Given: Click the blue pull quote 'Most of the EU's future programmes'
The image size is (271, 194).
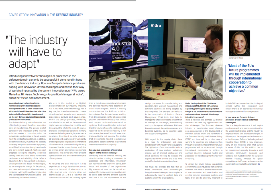Looking at the screenshot, I should [x=244, y=78].
